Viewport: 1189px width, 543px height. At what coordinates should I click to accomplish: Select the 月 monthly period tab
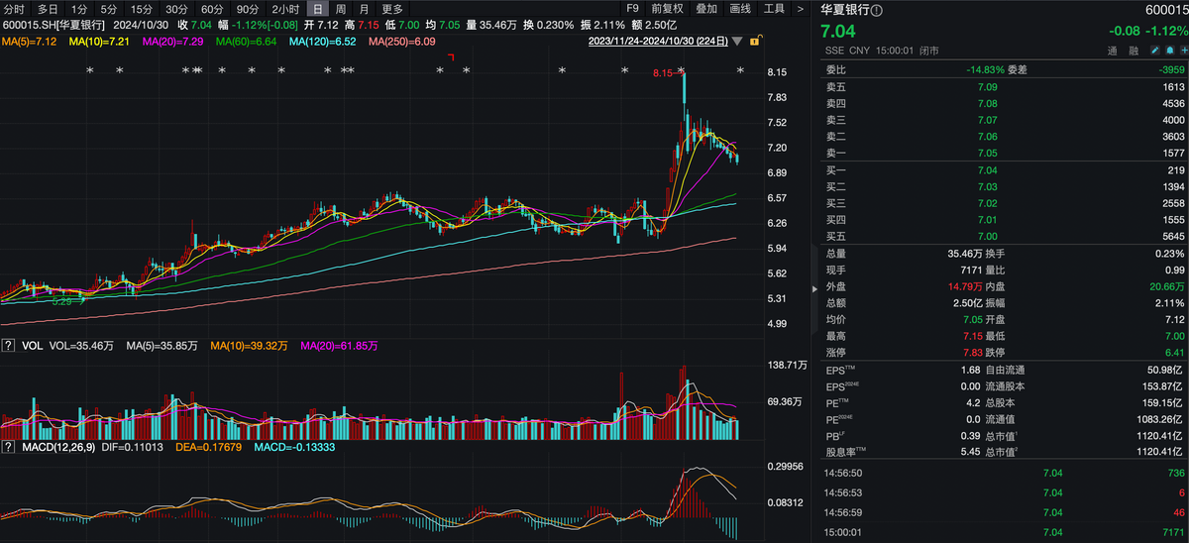[365, 8]
